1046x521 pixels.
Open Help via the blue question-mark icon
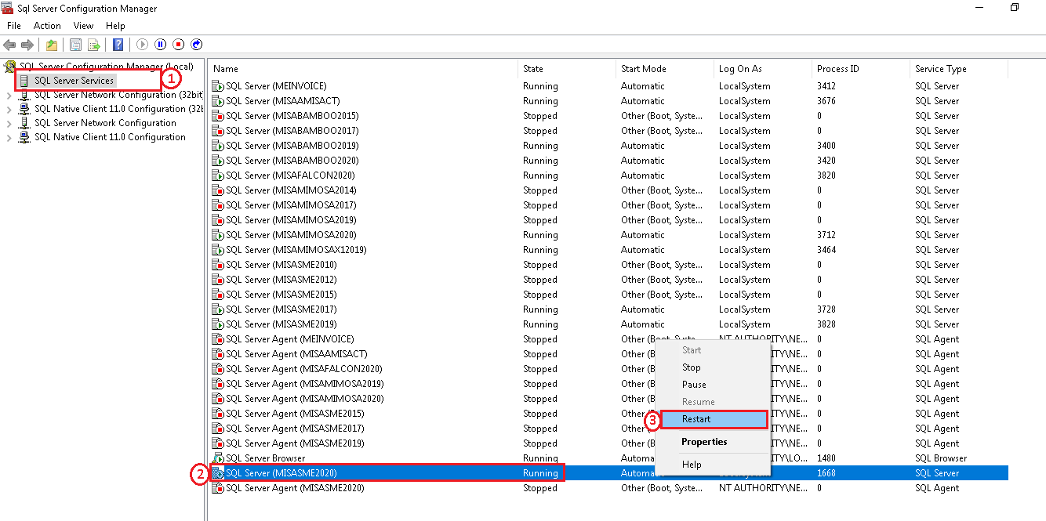coord(118,45)
